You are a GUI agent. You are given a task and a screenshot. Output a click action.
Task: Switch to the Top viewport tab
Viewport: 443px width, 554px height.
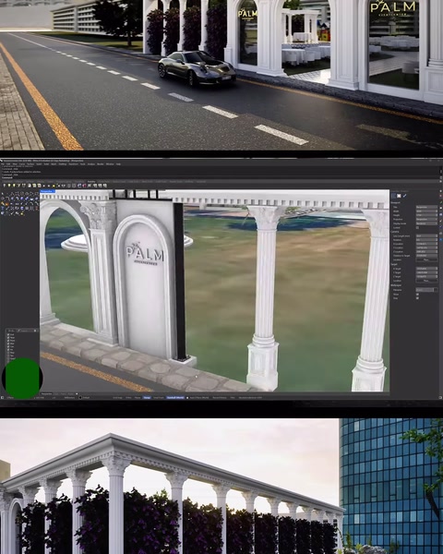(x=56, y=394)
